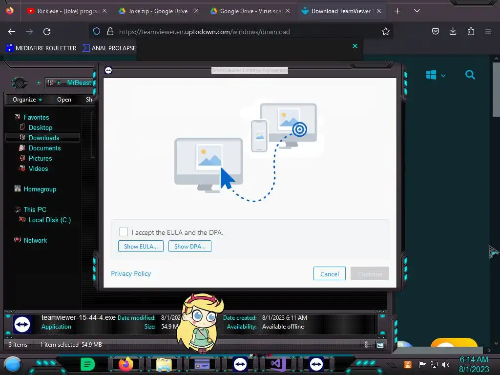Select Homegroup in the navigation pane
This screenshot has height=375, width=500.
coord(40,189)
